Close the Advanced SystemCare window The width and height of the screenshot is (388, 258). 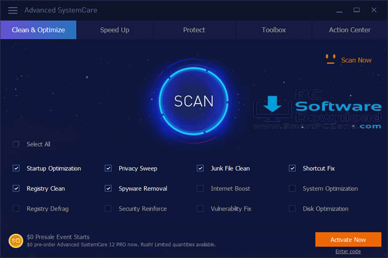pyautogui.click(x=374, y=10)
